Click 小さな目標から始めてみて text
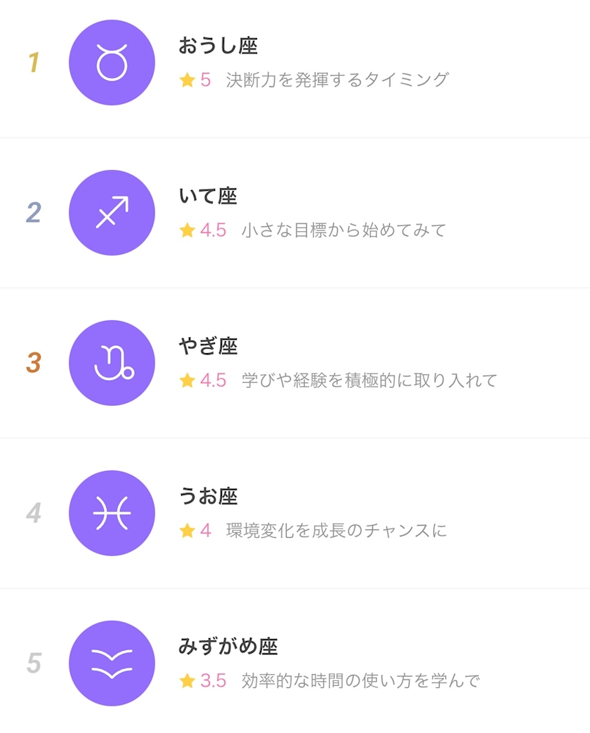Viewport: 590px width, 733px height. 344,230
